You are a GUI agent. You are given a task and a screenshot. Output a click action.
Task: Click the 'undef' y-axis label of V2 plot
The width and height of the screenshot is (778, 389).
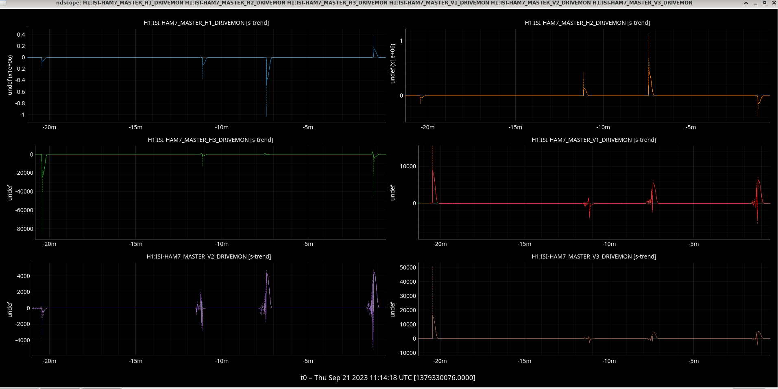pos(10,309)
